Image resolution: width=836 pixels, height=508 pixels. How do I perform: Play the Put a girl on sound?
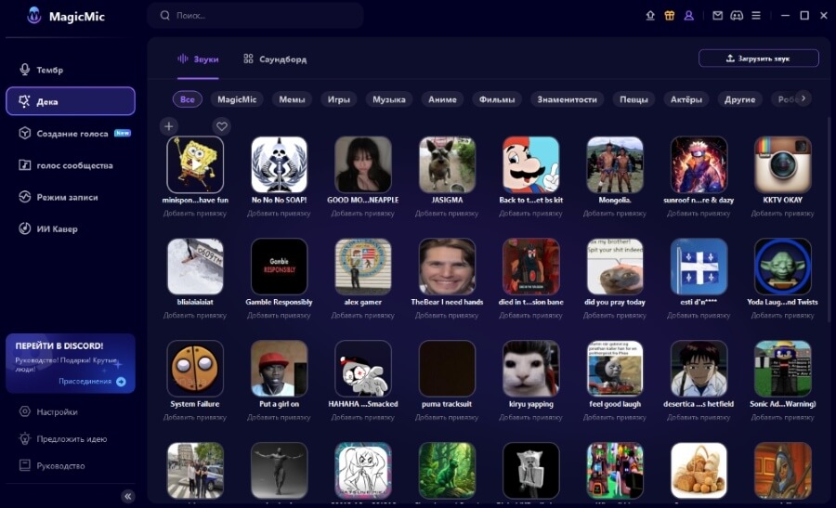[x=279, y=369]
